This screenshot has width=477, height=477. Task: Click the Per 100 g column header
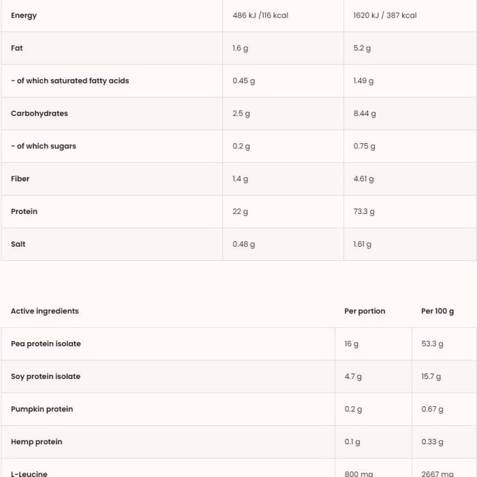[x=437, y=311]
